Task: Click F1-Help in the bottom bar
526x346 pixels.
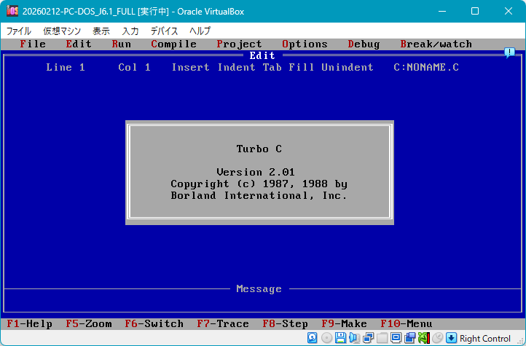Action: (29, 323)
